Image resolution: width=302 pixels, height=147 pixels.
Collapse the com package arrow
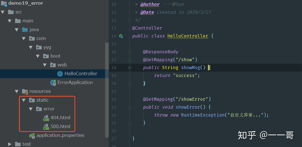[x=24, y=38]
